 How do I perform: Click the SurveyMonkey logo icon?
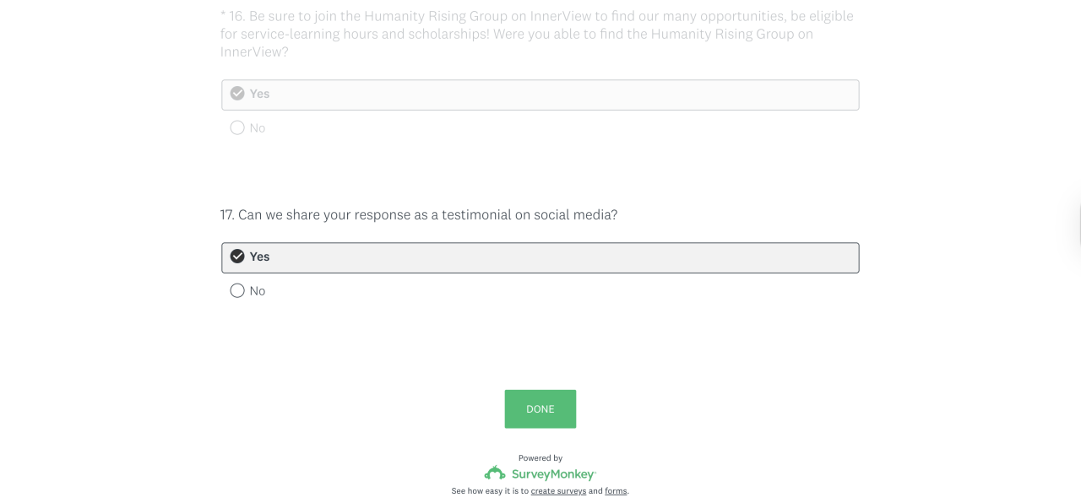click(495, 473)
